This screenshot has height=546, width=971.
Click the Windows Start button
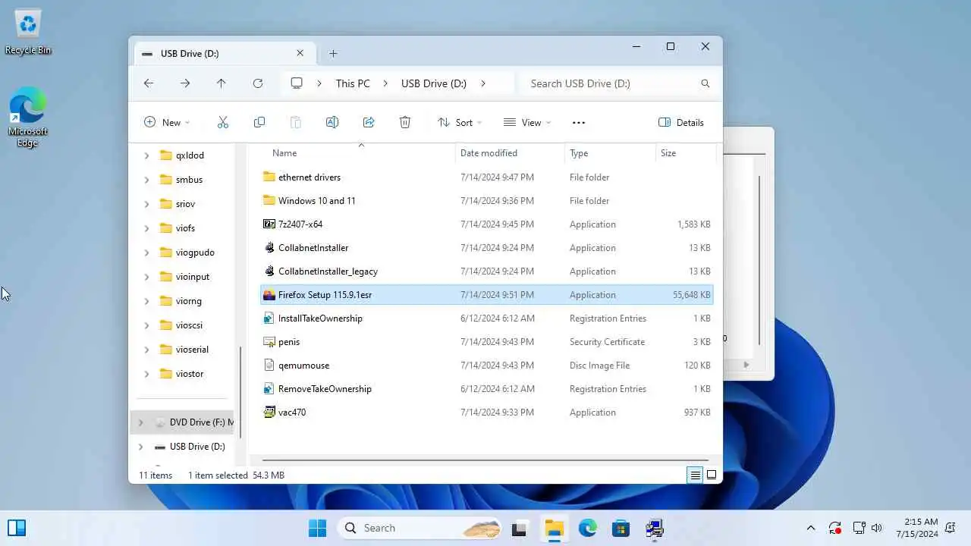tap(317, 528)
